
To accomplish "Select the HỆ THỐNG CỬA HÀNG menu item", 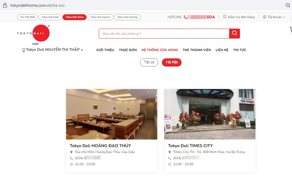I will coord(160,50).
